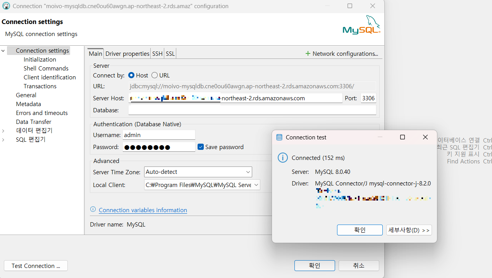Select the Host radio button
The image size is (492, 278).
tap(131, 75)
